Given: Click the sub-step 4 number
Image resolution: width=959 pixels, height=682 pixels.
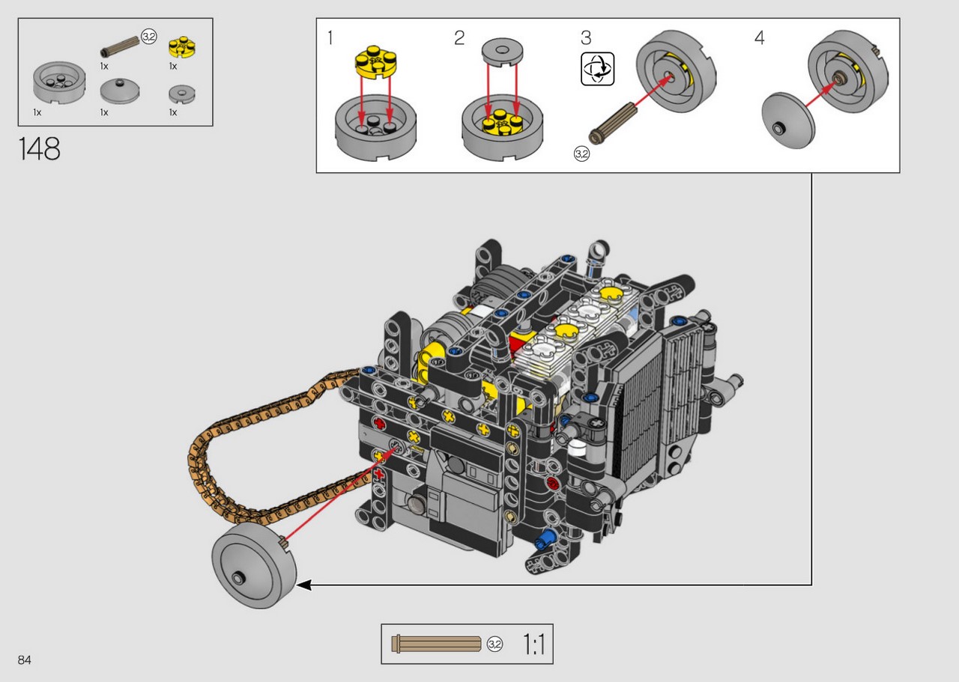Looking at the screenshot, I should pyautogui.click(x=760, y=37).
